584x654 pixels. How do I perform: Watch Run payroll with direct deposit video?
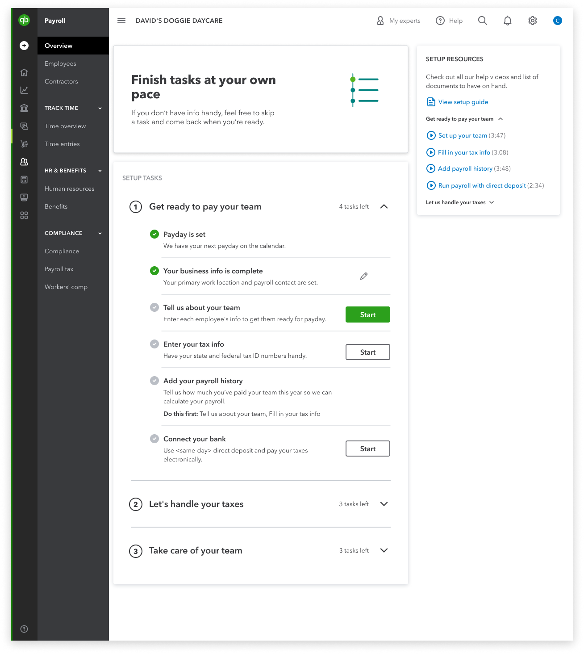pos(482,185)
